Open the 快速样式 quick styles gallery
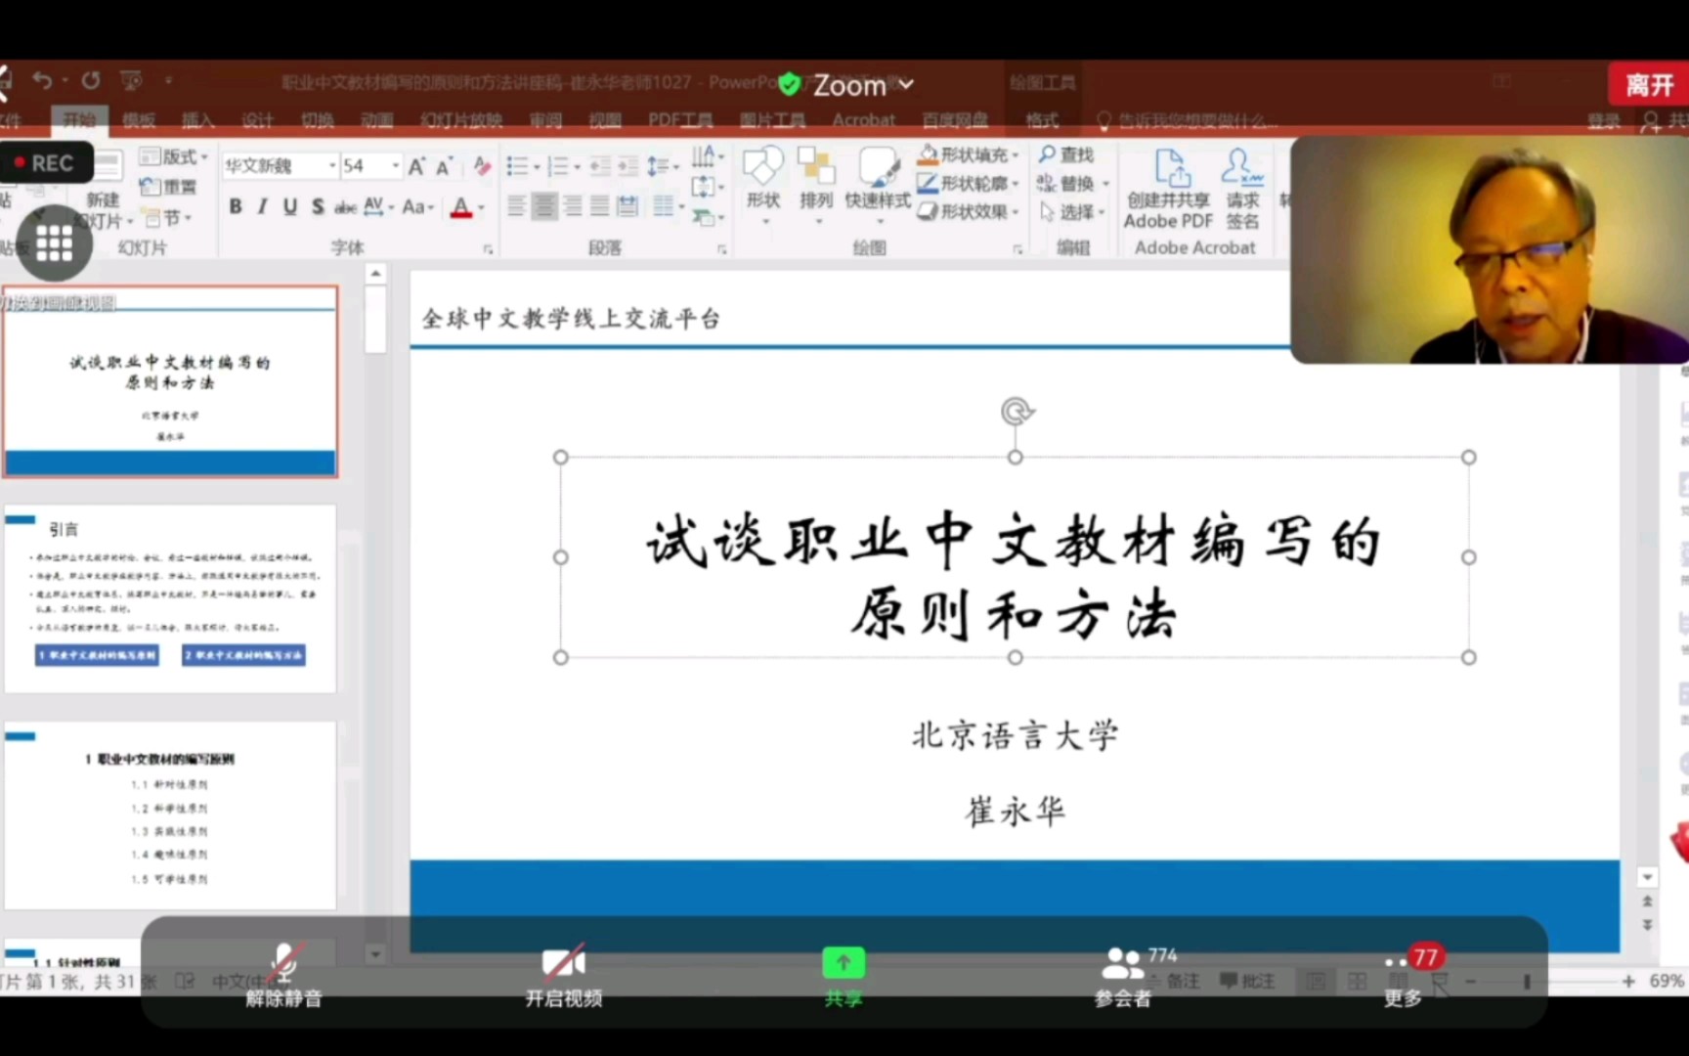Viewport: 1689px width, 1056px height. [x=878, y=184]
